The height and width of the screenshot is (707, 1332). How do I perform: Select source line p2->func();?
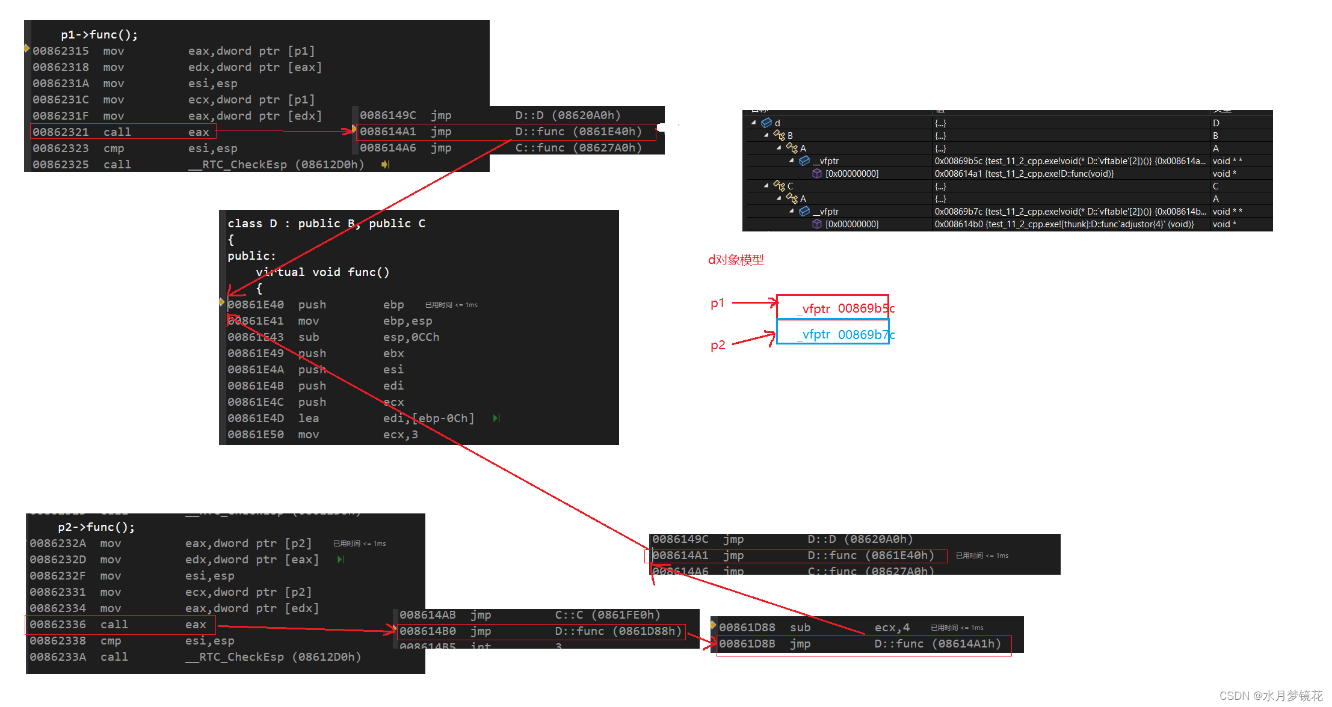[x=96, y=527]
